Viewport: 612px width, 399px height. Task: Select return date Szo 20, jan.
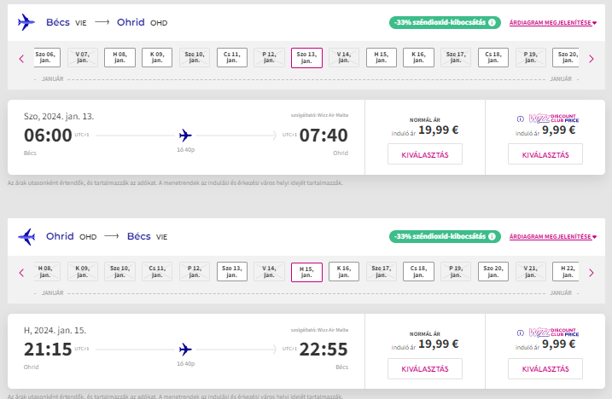(493, 272)
